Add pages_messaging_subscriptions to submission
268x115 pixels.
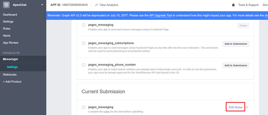click(x=236, y=44)
